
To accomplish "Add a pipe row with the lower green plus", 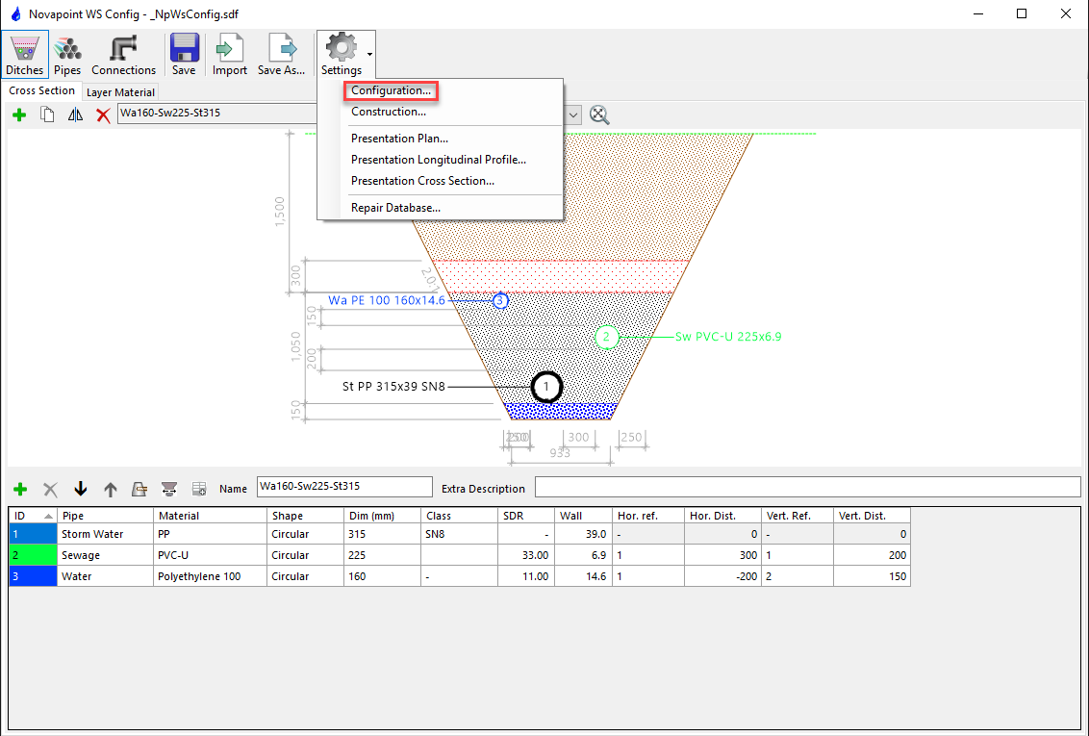I will (20, 490).
